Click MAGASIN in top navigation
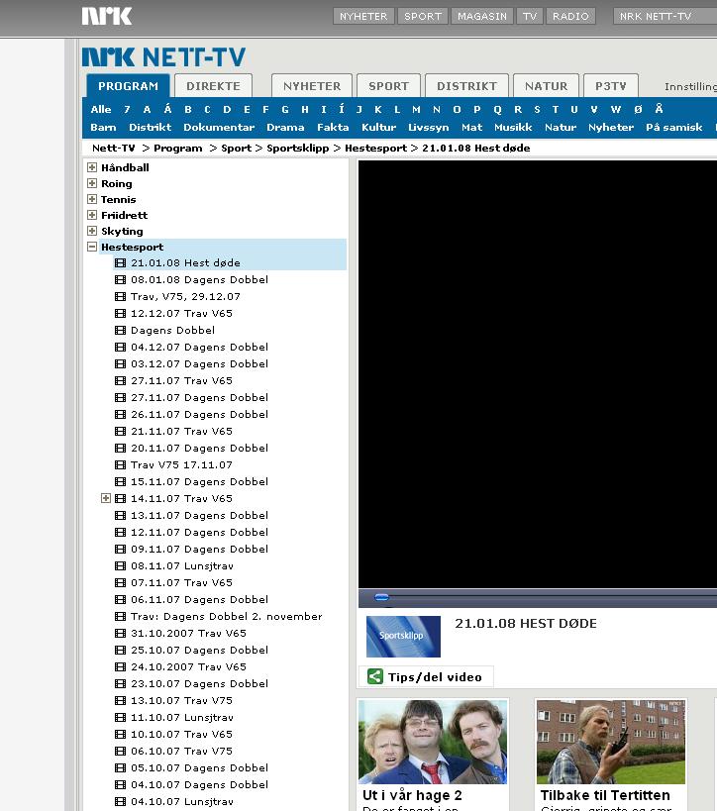Image resolution: width=717 pixels, height=811 pixels. 482,16
